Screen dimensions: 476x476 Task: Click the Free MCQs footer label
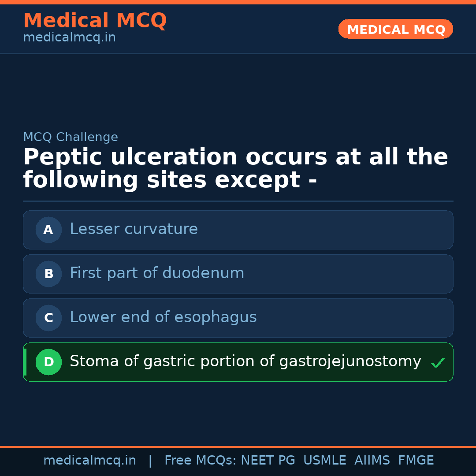tap(200, 461)
